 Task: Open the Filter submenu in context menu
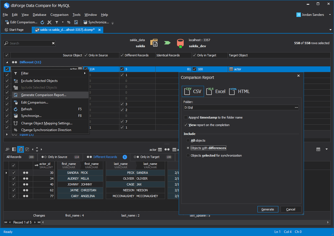[x=50, y=73]
